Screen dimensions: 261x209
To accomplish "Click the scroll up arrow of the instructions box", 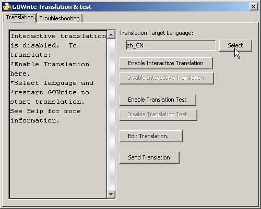I will click(111, 34).
